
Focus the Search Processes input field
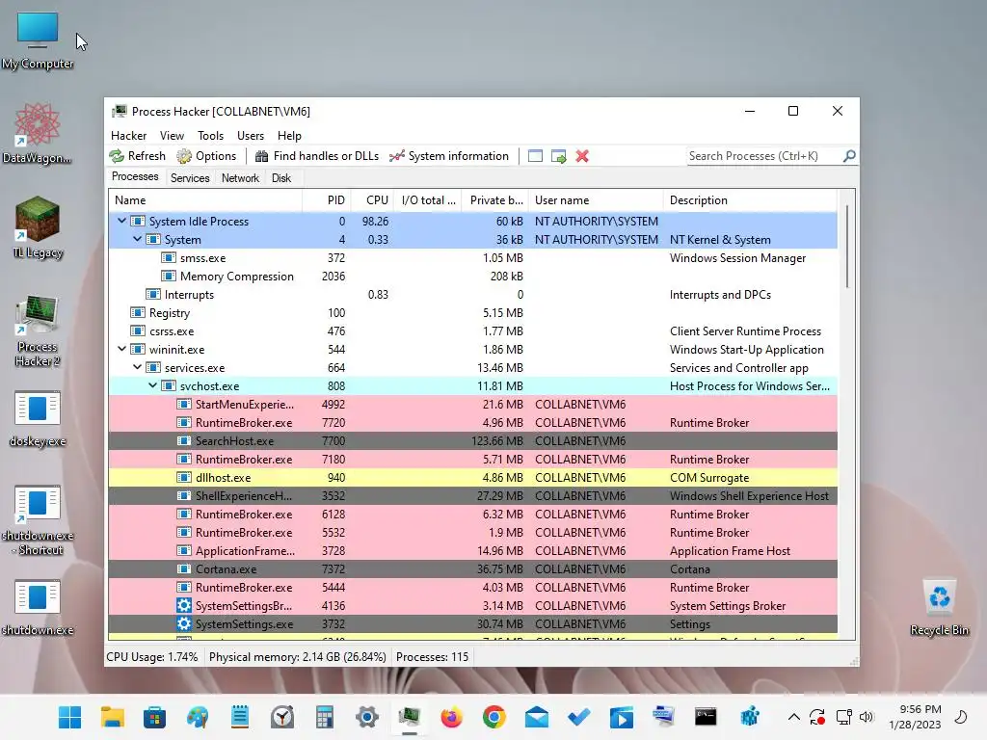tap(764, 156)
